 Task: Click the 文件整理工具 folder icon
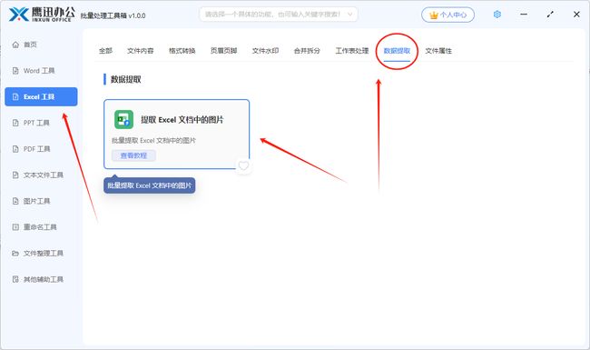tap(15, 253)
